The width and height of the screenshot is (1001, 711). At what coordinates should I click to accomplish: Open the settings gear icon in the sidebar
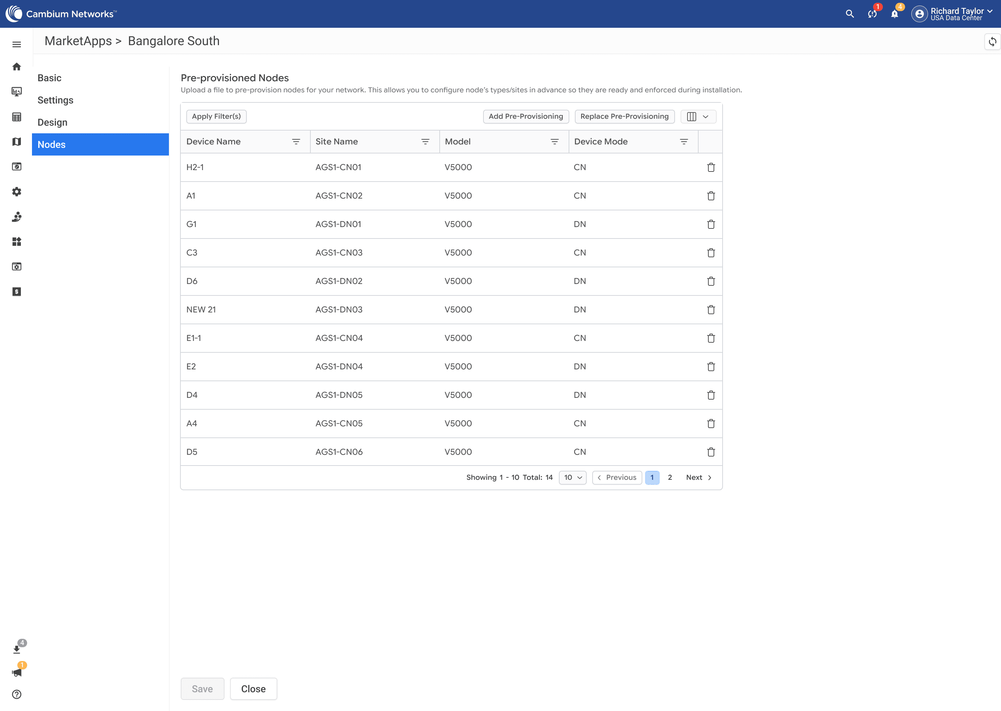[17, 192]
